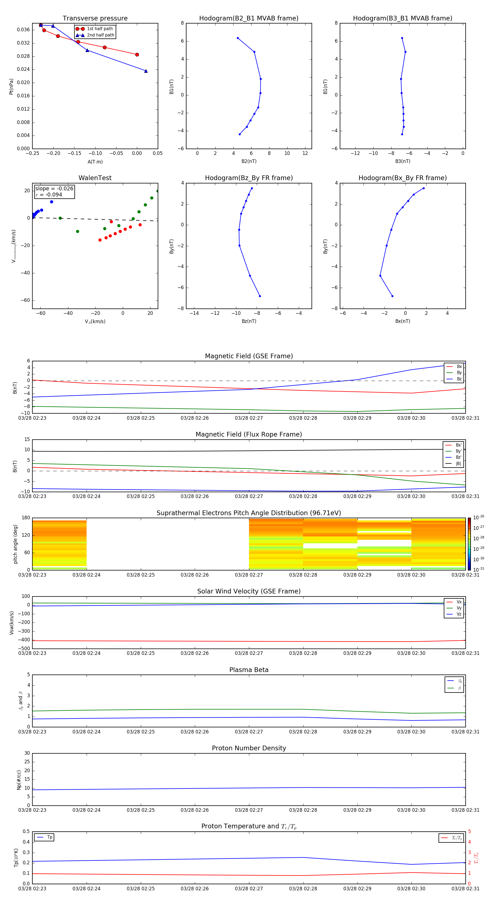Viewport: 498px width, 913px height.
Task: Click the 'B2(nT)' x-axis label
Action: tap(249, 161)
